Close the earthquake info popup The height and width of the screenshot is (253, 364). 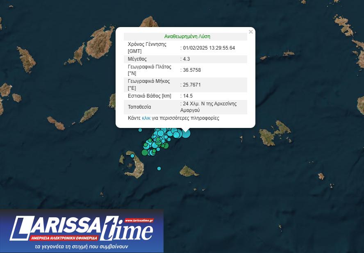point(251,32)
